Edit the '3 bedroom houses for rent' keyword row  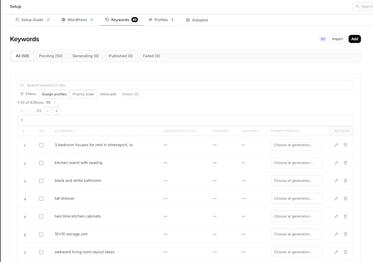[336, 145]
